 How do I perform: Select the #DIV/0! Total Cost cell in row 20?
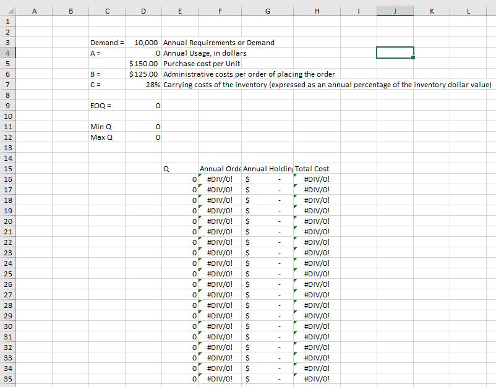[x=317, y=221]
